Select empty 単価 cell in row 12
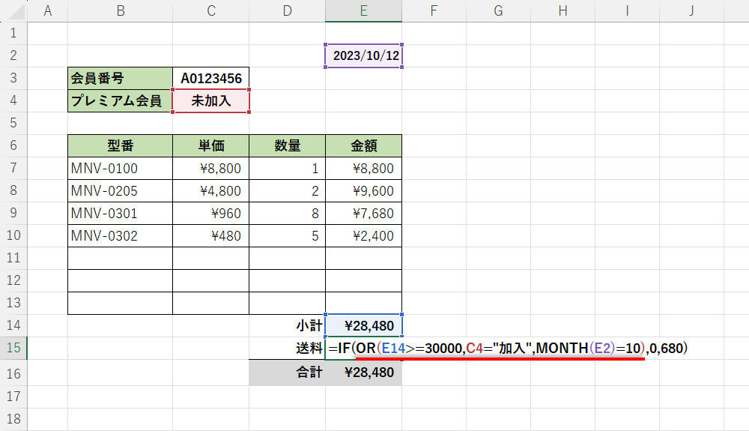 (x=211, y=280)
